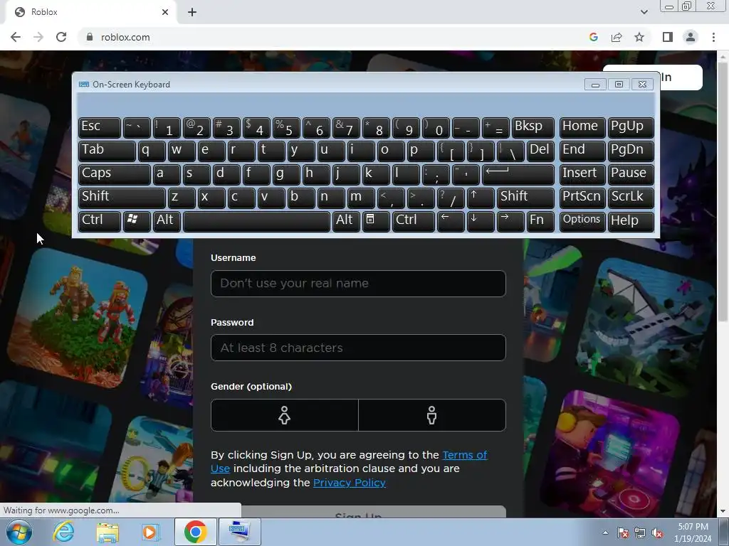This screenshot has width=729, height=546.
Task: Click the Username input field
Action: [358, 284]
